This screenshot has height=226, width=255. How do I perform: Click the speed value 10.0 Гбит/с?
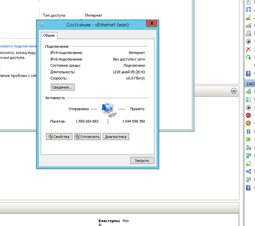[135, 78]
